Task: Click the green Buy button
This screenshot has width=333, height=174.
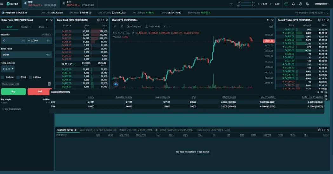Action: point(13,92)
